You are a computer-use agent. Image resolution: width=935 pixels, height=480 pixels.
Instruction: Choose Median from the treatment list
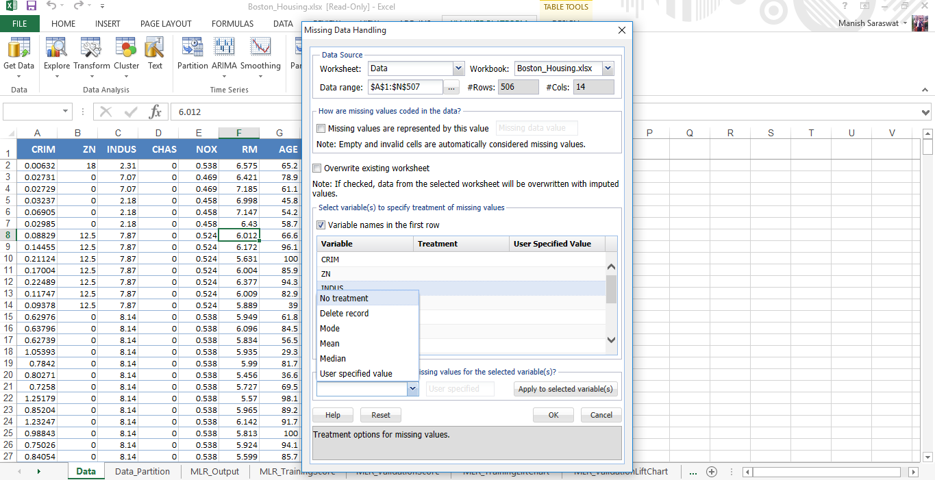pos(333,358)
